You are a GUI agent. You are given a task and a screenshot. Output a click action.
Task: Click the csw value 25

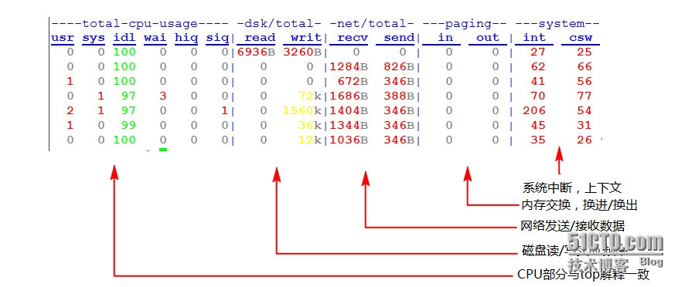584,52
